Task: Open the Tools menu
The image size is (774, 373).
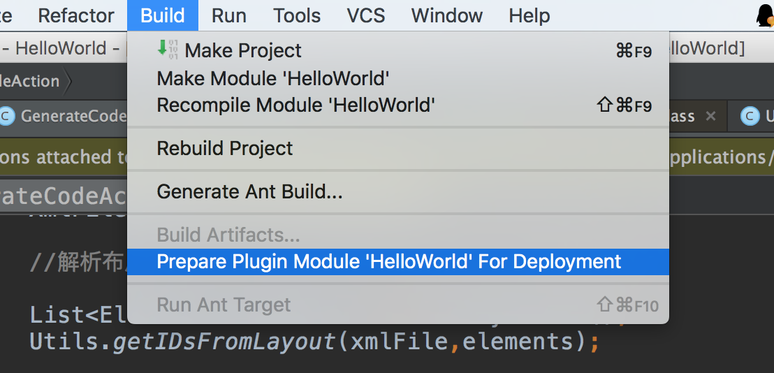Action: click(x=296, y=15)
